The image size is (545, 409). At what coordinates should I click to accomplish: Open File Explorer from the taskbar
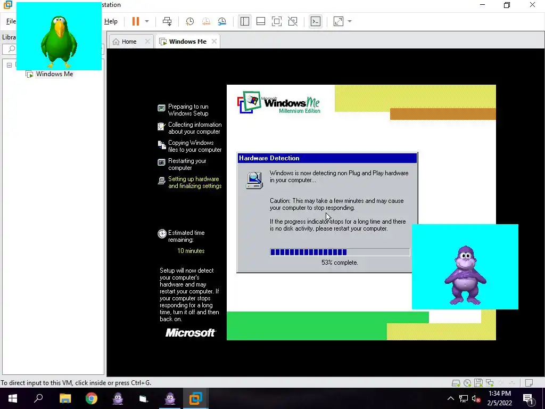pos(65,398)
